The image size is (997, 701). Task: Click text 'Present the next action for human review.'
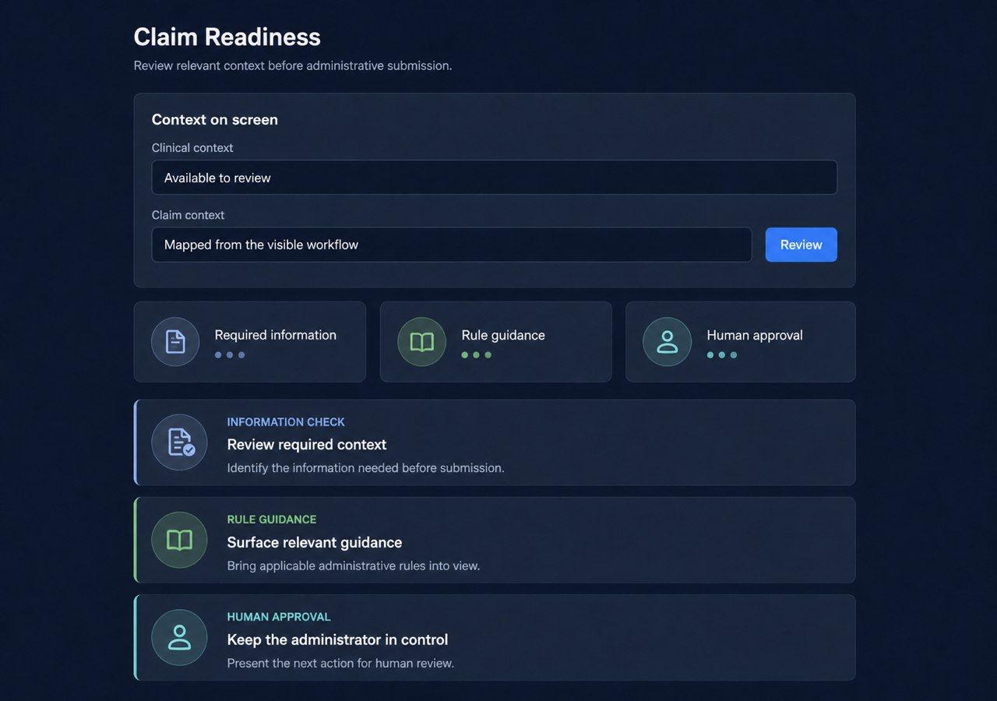(x=340, y=664)
